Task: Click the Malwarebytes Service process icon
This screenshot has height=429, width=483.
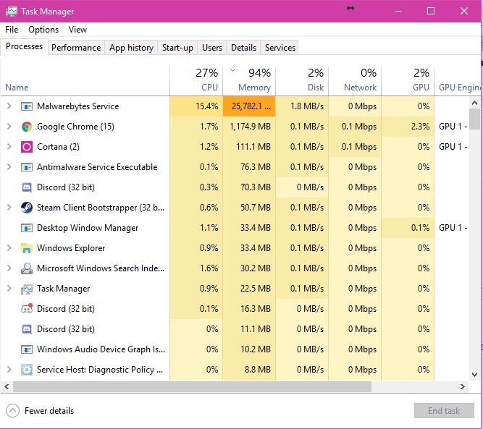Action: 27,106
